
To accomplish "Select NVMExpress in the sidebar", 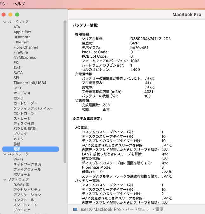I will [25, 57].
